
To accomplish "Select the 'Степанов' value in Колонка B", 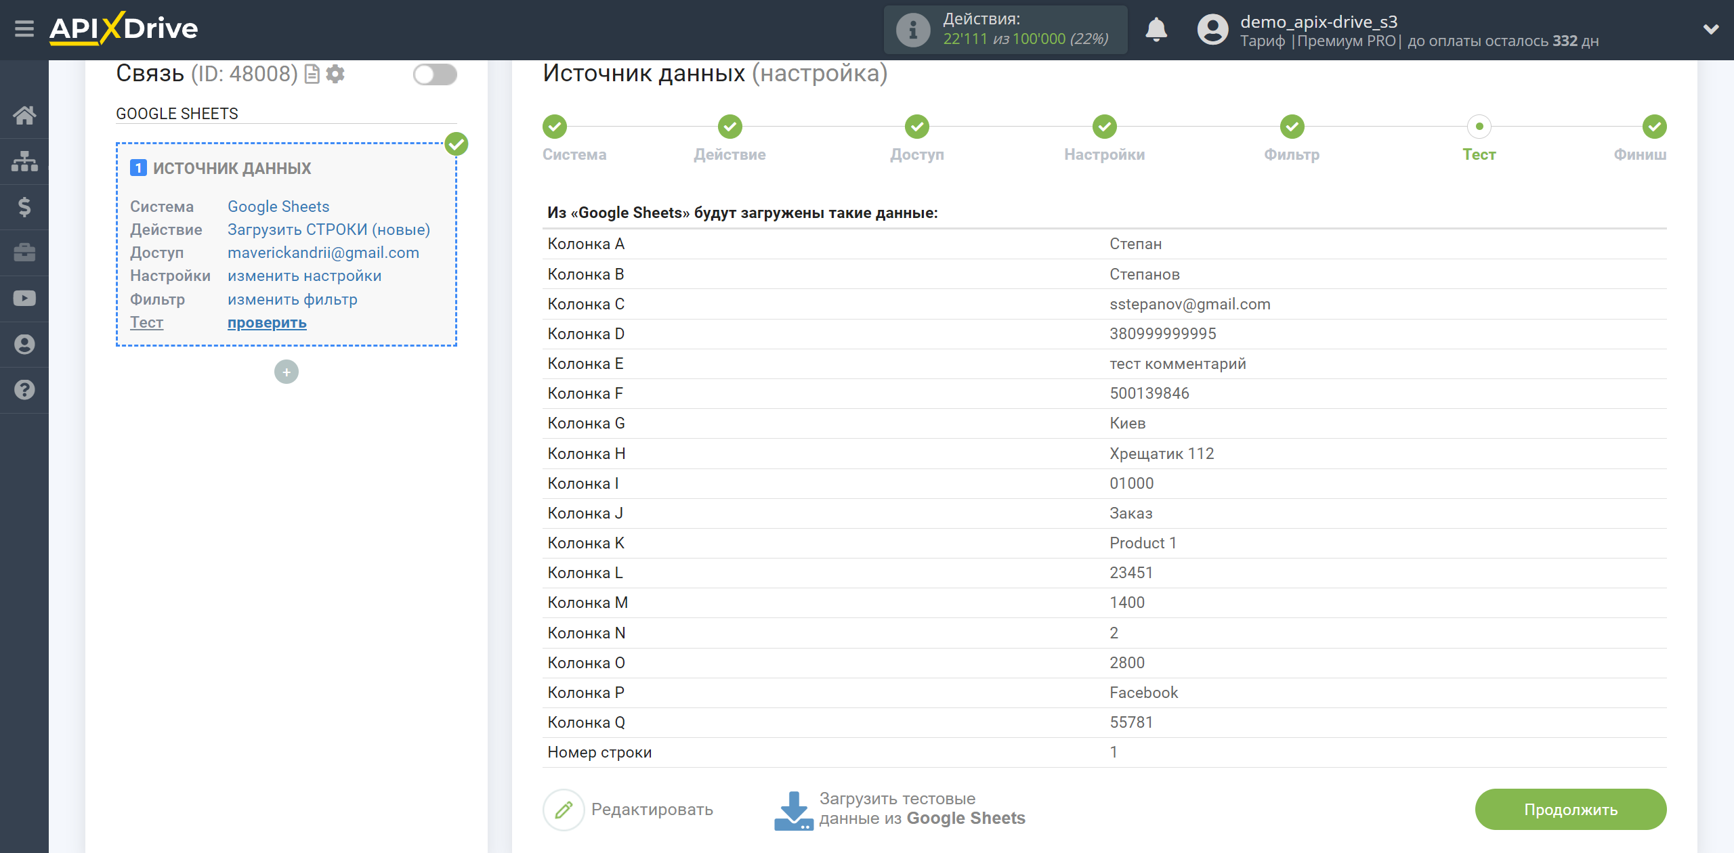I will click(1144, 274).
